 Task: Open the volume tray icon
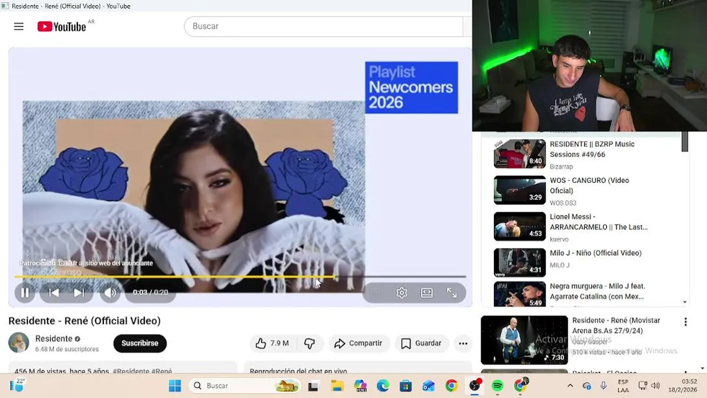pyautogui.click(x=656, y=386)
